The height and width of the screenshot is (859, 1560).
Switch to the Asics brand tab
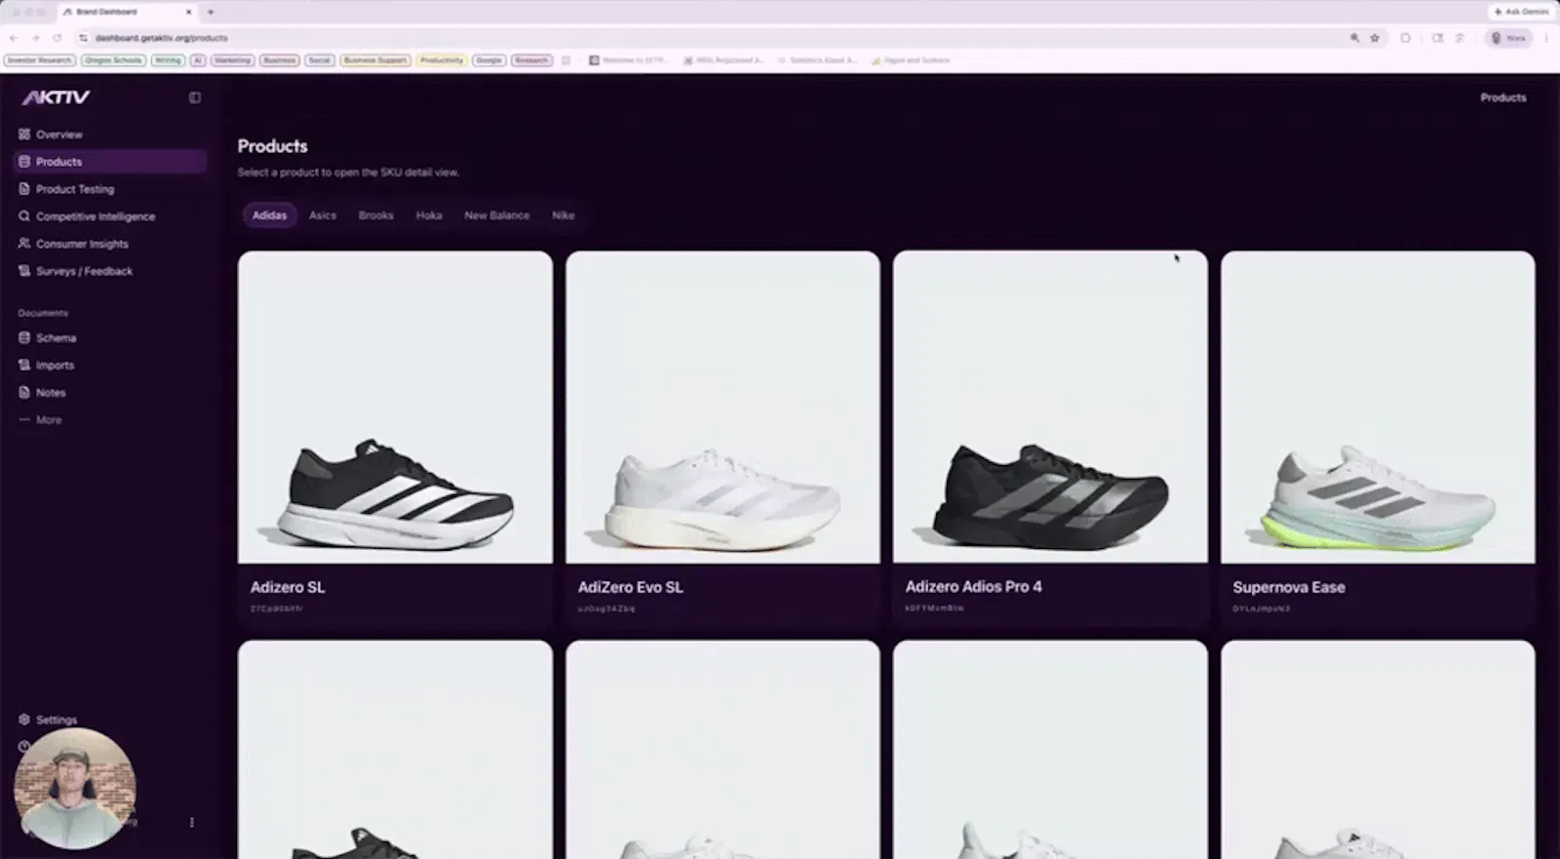(323, 215)
